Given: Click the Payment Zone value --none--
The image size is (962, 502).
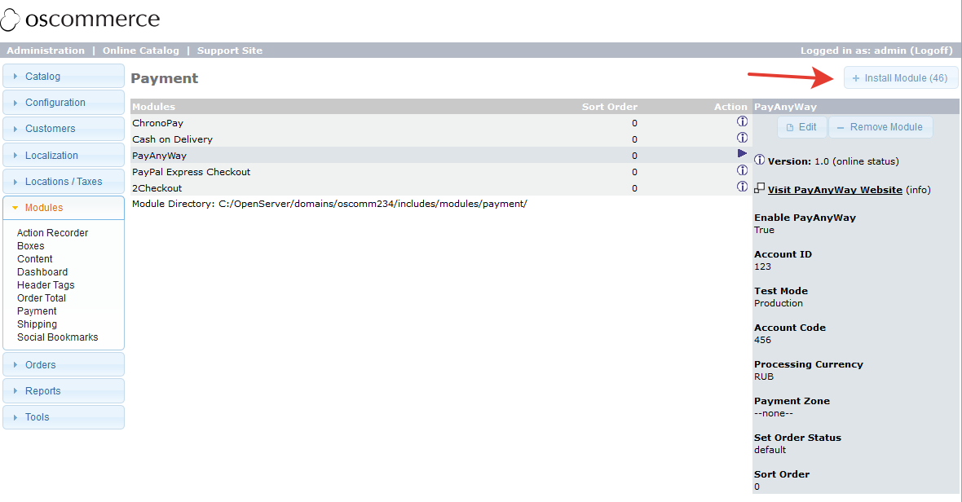Looking at the screenshot, I should [x=774, y=414].
